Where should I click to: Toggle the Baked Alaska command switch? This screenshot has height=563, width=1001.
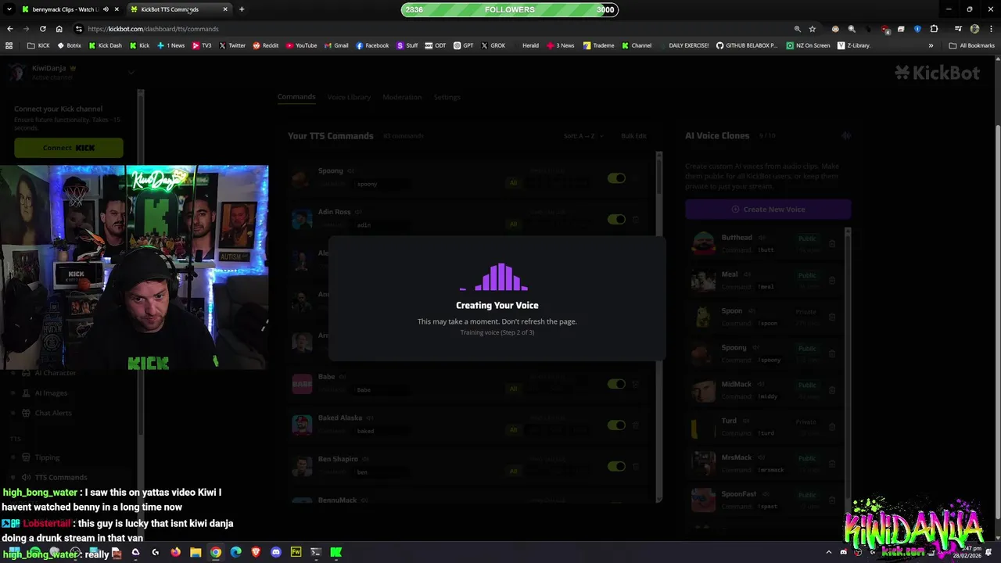click(x=616, y=425)
